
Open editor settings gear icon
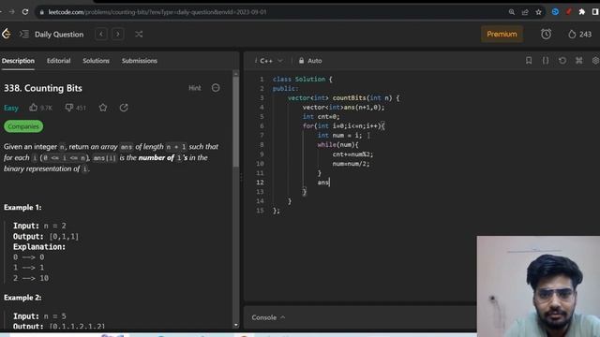pyautogui.click(x=595, y=61)
